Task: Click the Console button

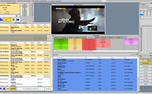Action: [x=146, y=69]
